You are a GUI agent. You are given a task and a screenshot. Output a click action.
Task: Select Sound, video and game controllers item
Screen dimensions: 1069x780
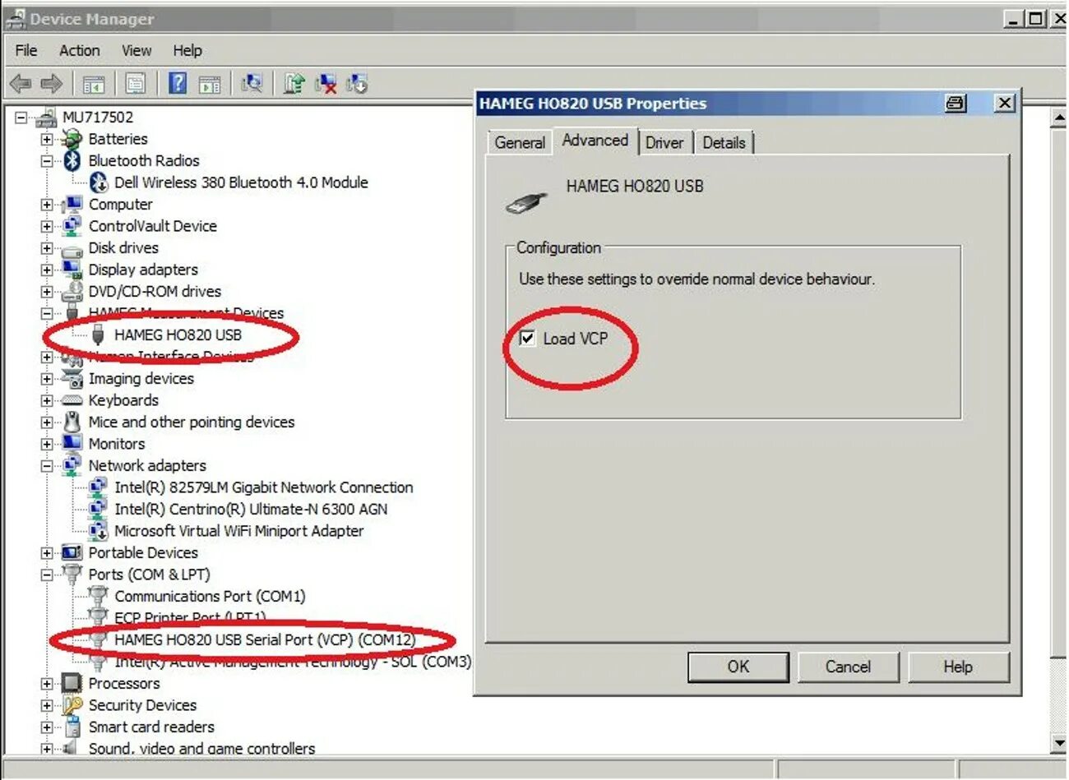[201, 748]
